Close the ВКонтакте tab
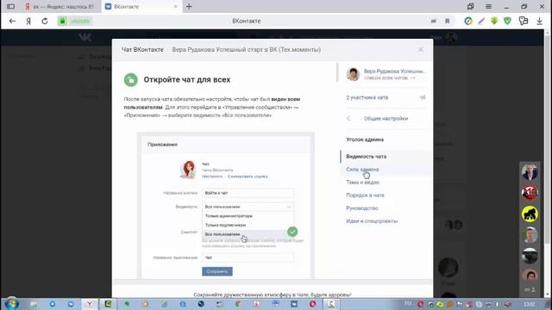The height and width of the screenshot is (310, 552). point(176,6)
